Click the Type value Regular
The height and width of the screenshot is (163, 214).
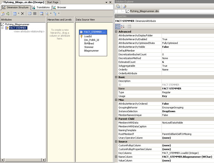pos(166,92)
